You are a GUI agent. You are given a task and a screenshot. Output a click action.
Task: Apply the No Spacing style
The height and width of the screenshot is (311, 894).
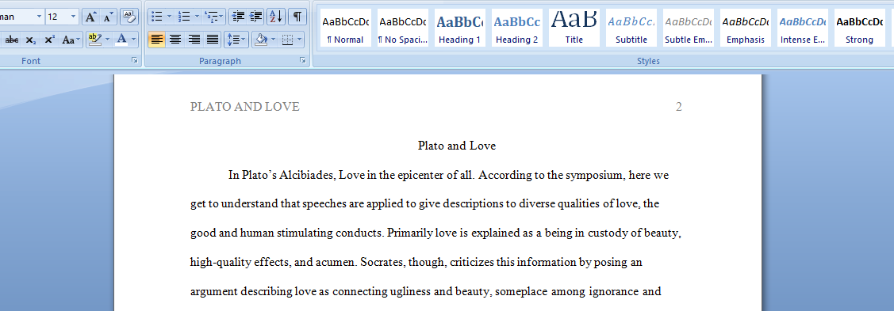point(403,28)
